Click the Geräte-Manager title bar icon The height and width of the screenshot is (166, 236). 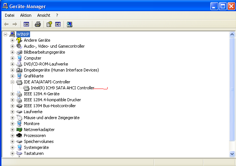pyautogui.click(x=5, y=6)
